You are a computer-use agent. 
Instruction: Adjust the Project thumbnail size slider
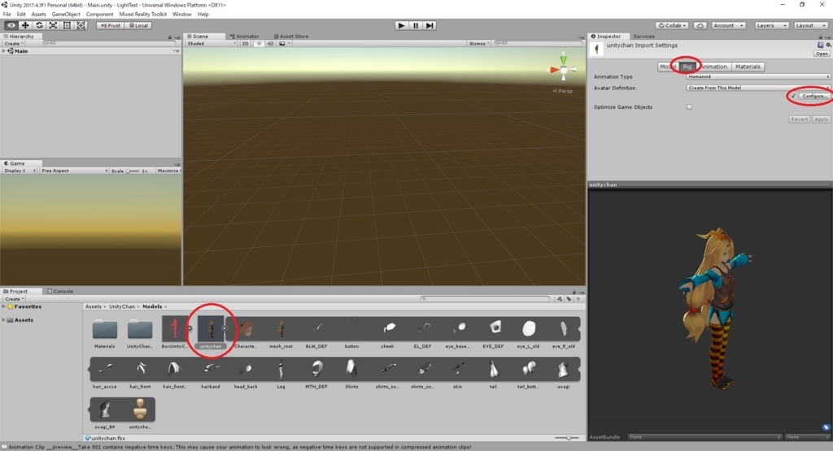click(x=567, y=438)
